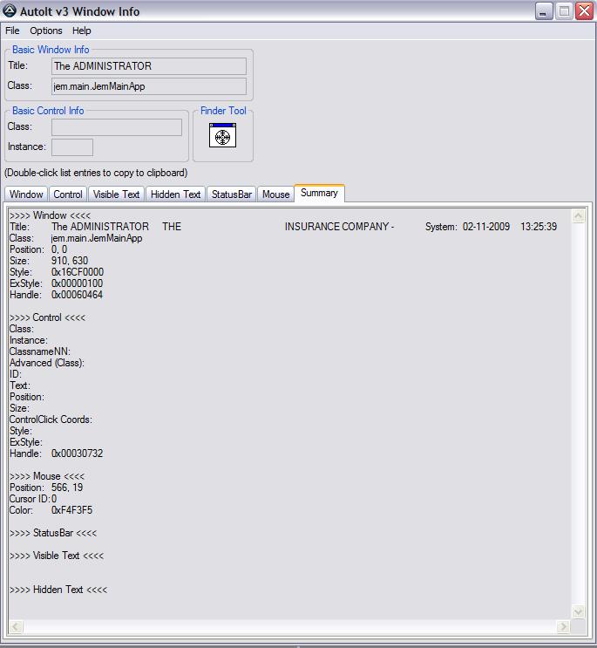597x648 pixels.
Task: Click the 'Position: 0, 0' window line
Action: [38, 249]
